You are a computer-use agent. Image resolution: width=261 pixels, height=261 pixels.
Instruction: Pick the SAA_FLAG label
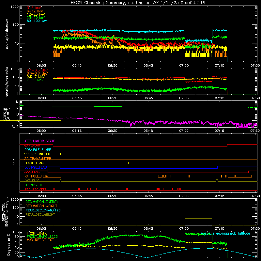(32, 172)
